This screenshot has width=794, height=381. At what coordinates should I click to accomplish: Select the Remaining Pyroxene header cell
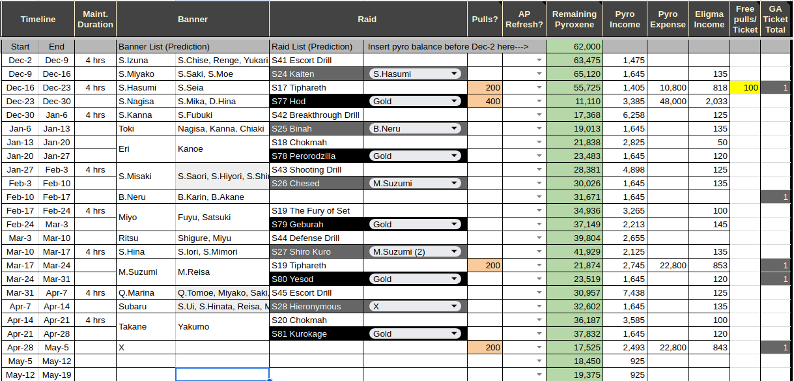coord(574,19)
